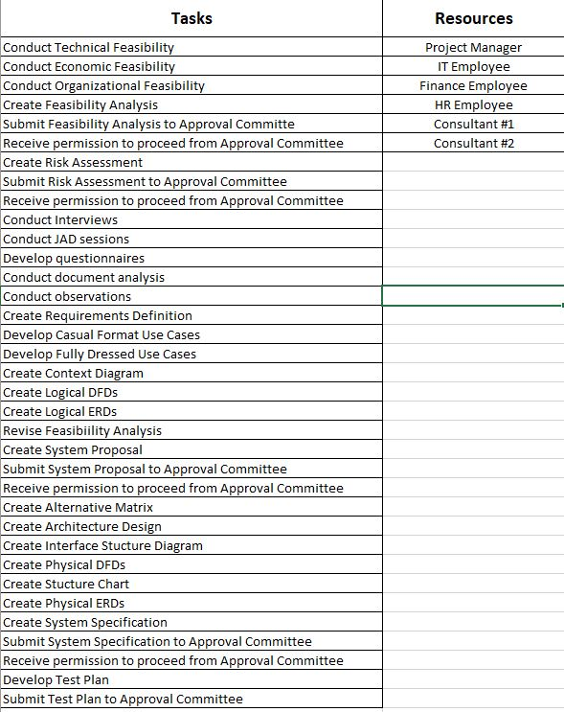Select the Conduct Organizational Feasibility cell
Image resolution: width=564 pixels, height=712 pixels.
192,85
